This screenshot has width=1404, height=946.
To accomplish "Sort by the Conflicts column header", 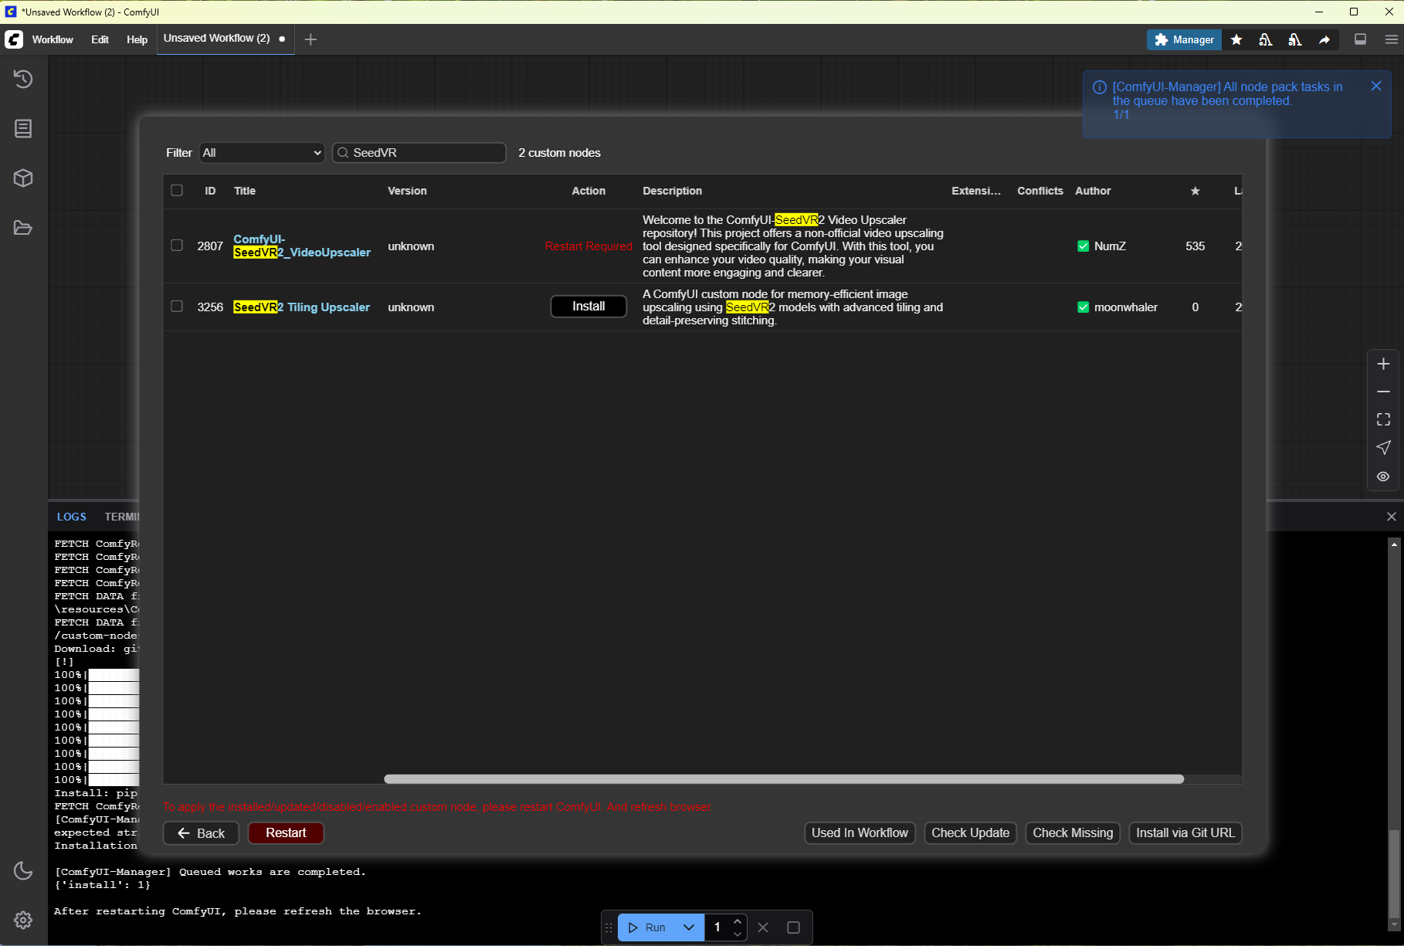I will coord(1039,191).
